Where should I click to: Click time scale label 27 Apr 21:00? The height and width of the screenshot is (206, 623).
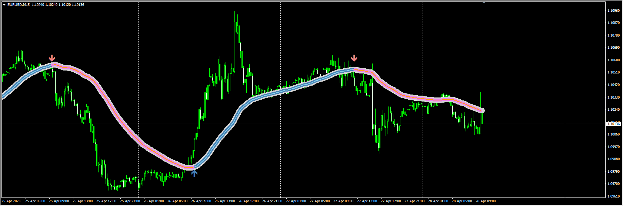414,201
